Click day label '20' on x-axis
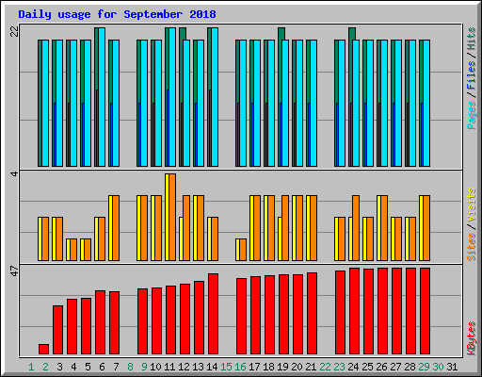Viewport: 482px width, 377px height. tap(297, 367)
